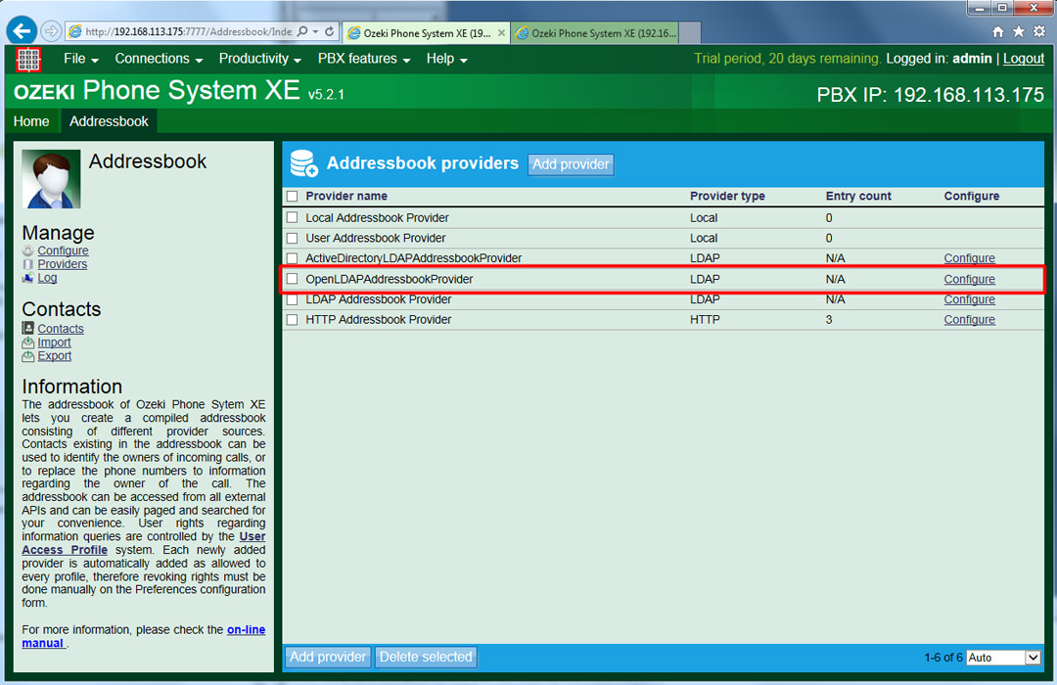1057x685 pixels.
Task: Click the Delete selected button
Action: coord(426,657)
